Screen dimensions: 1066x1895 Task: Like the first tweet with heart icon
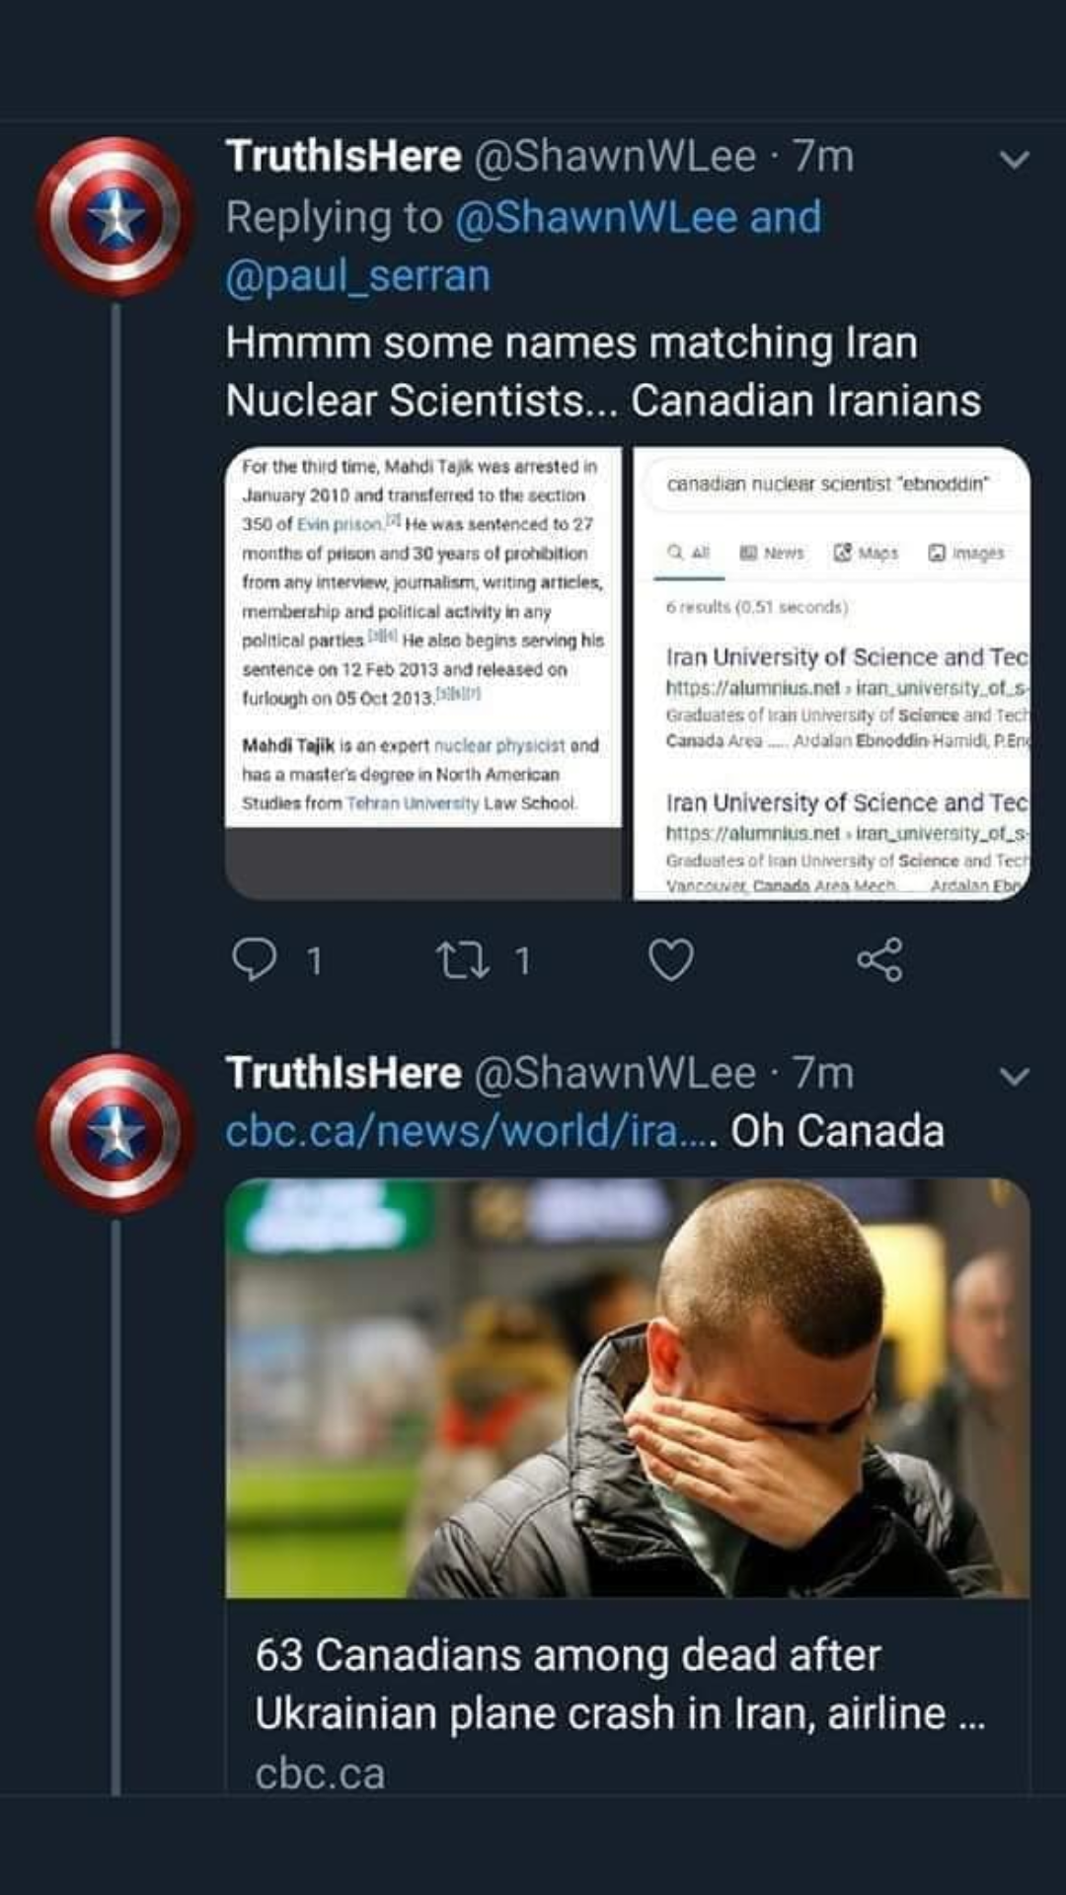pyautogui.click(x=671, y=959)
